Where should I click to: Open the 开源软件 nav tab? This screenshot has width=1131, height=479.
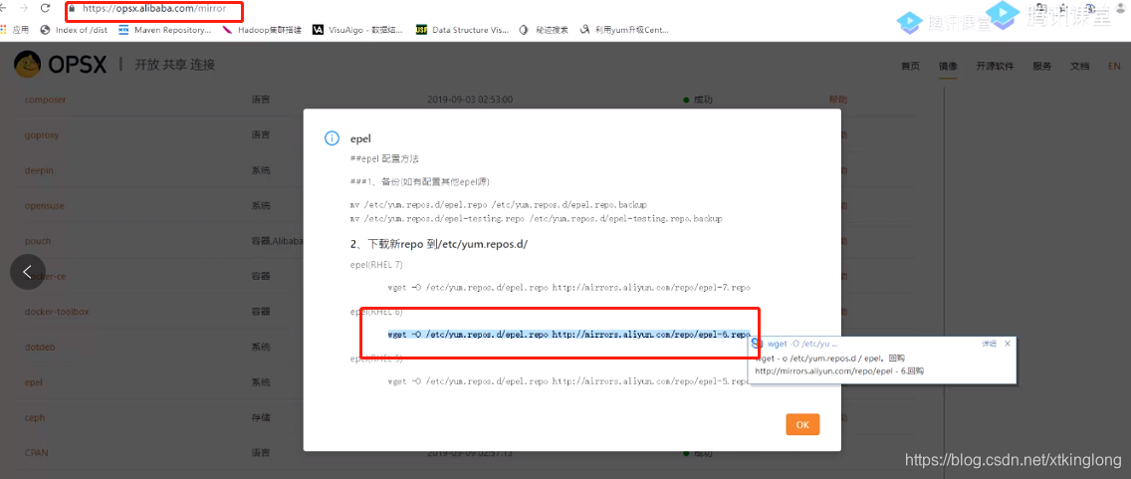(x=995, y=66)
